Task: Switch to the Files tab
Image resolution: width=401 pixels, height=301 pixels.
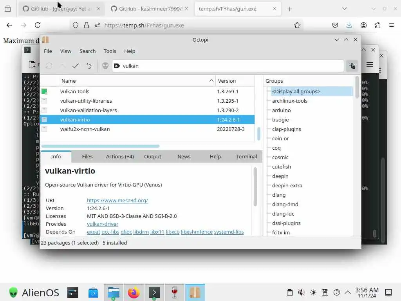Action: (87, 157)
